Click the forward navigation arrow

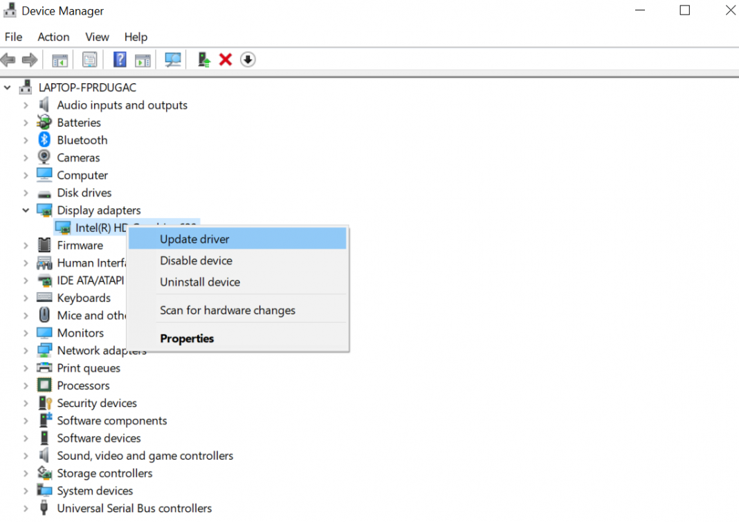pyautogui.click(x=29, y=60)
